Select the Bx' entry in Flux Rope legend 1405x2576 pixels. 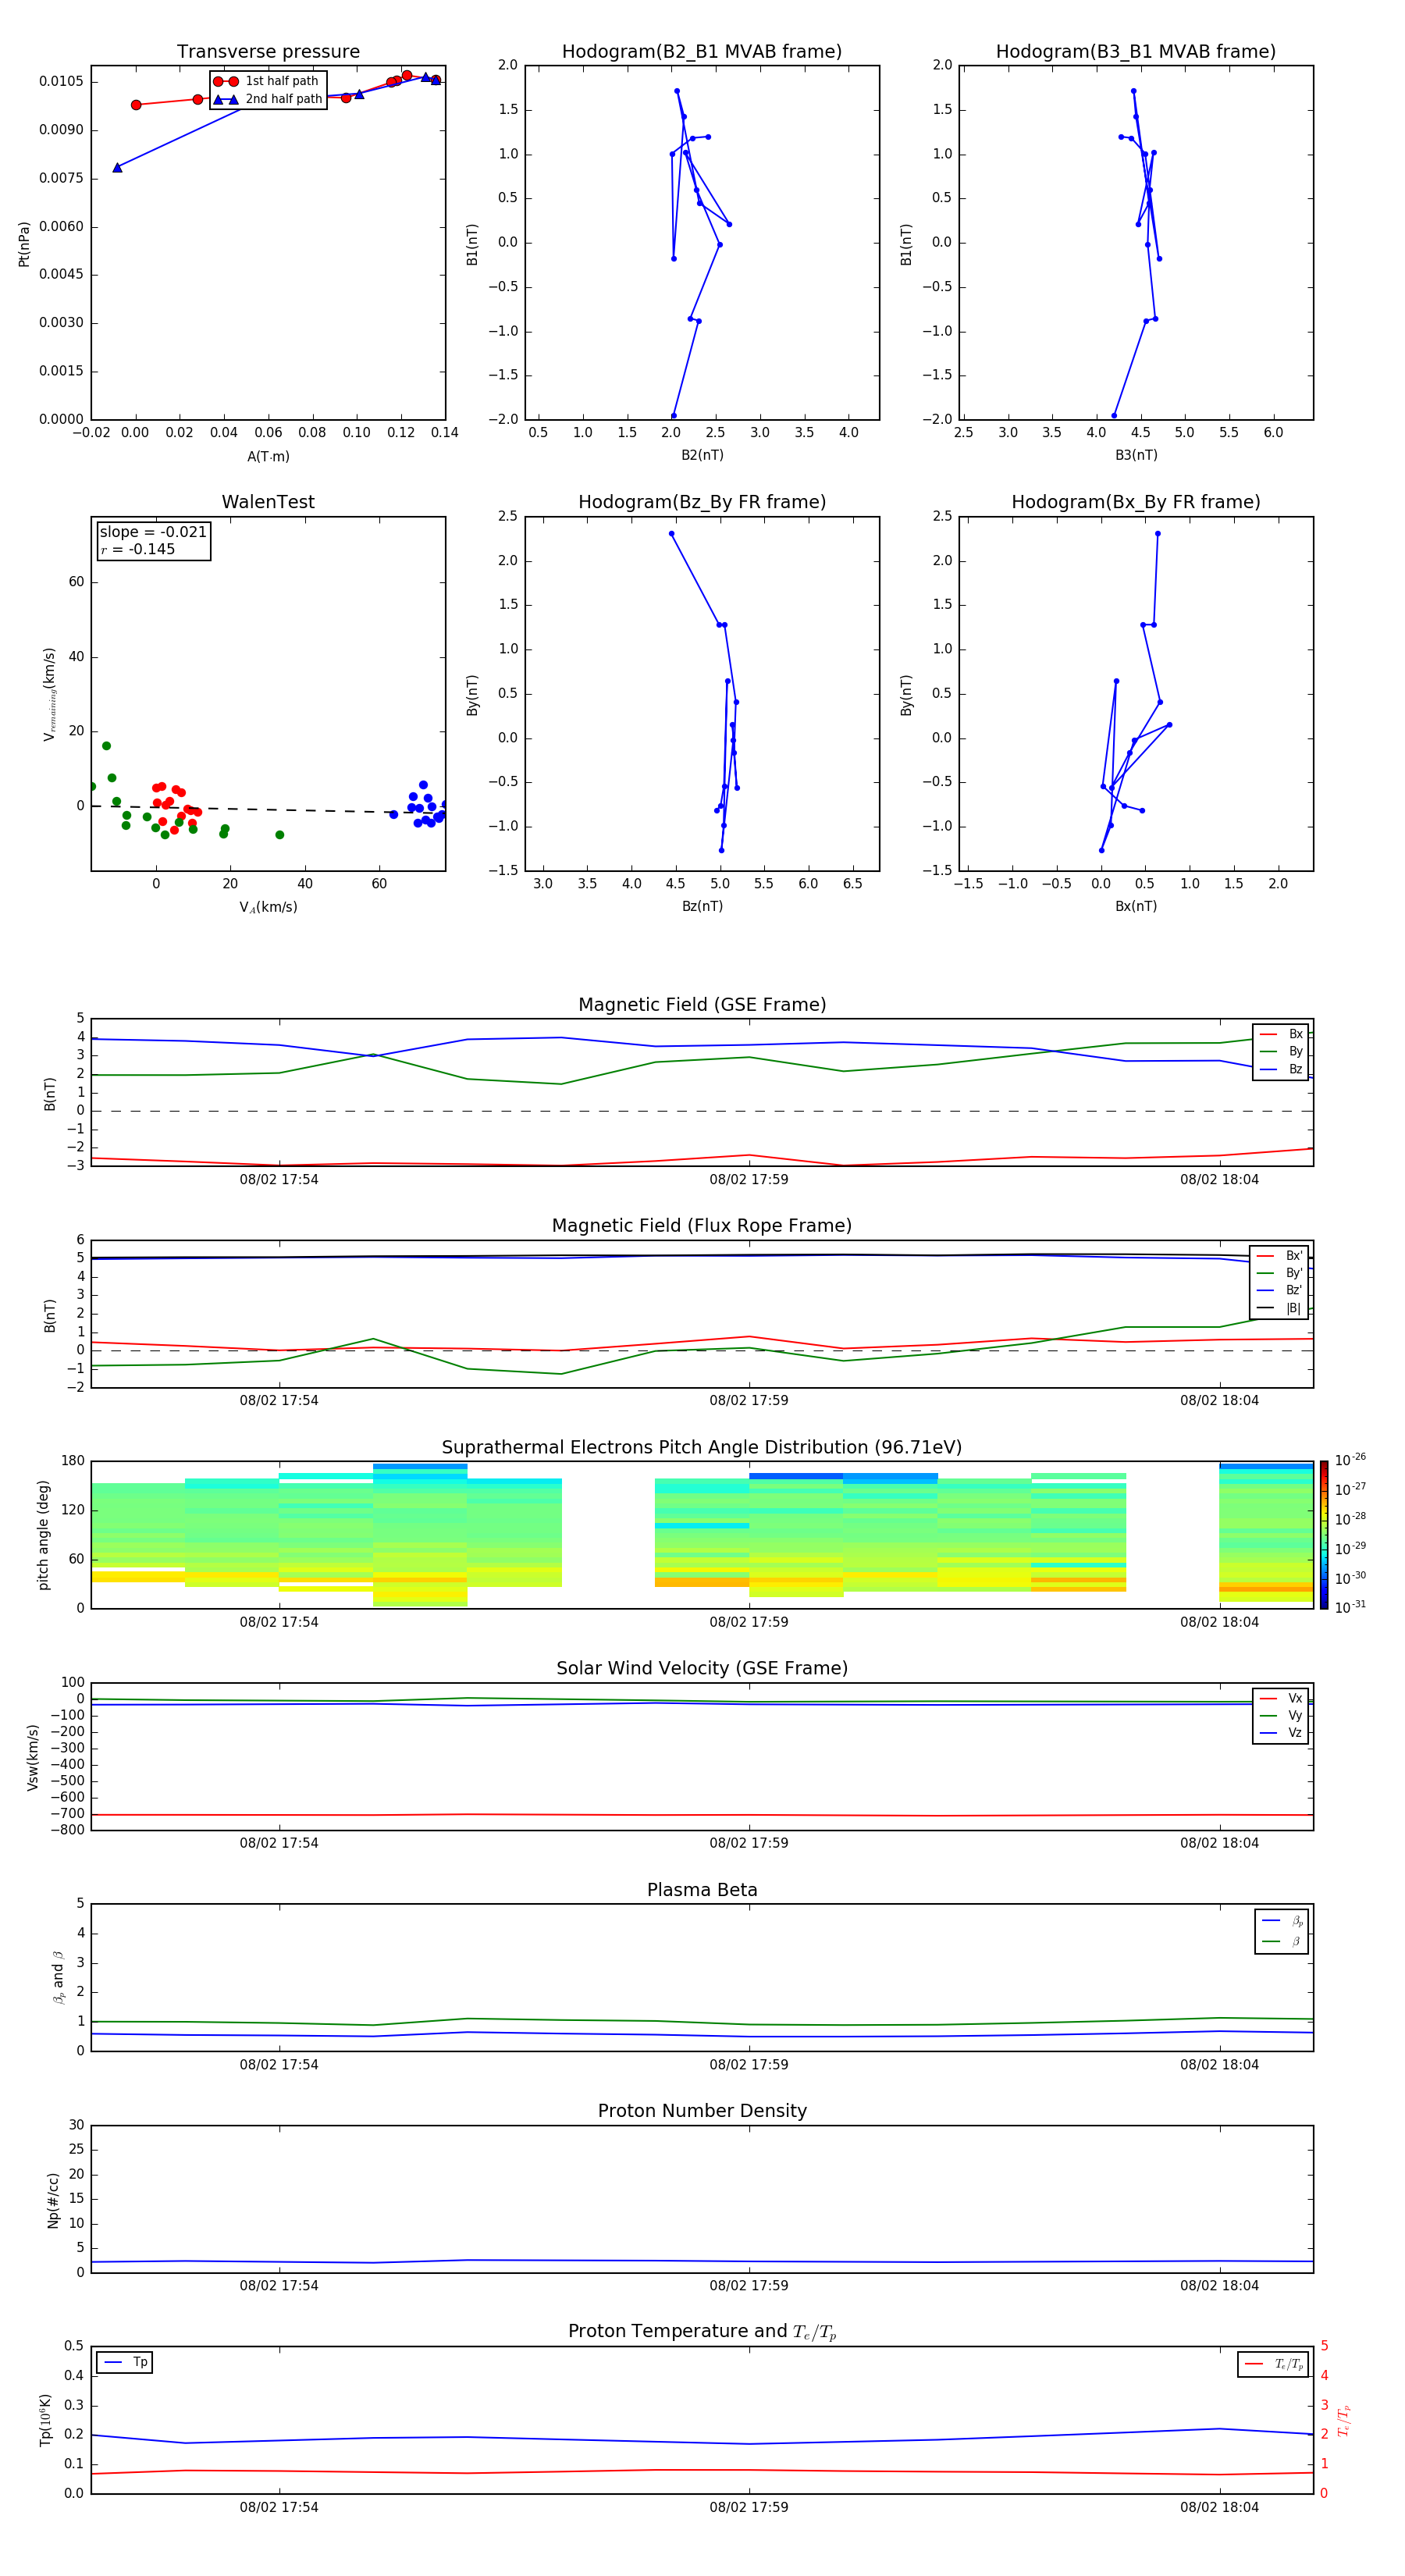click(x=1280, y=1256)
